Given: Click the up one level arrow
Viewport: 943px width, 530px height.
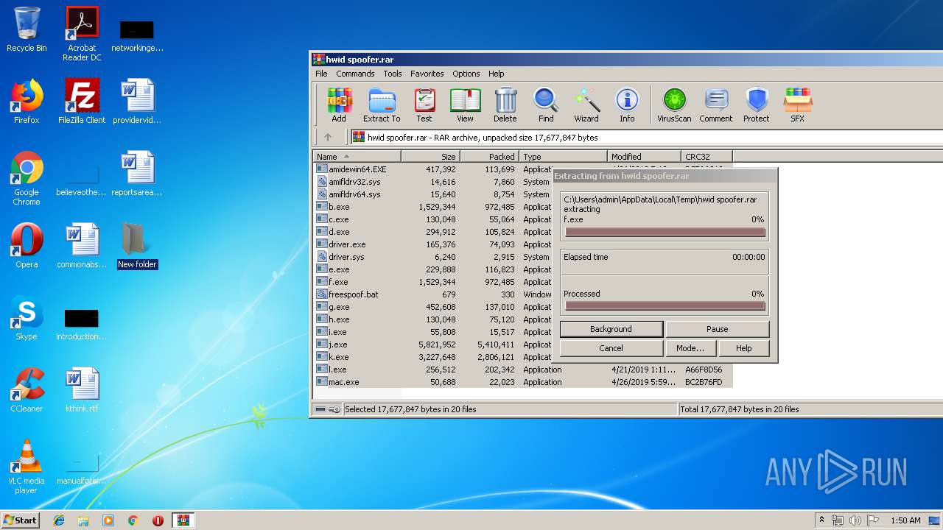Looking at the screenshot, I should pyautogui.click(x=328, y=137).
